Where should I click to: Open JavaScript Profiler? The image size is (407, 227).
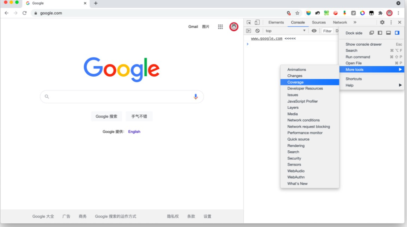[x=310, y=101]
